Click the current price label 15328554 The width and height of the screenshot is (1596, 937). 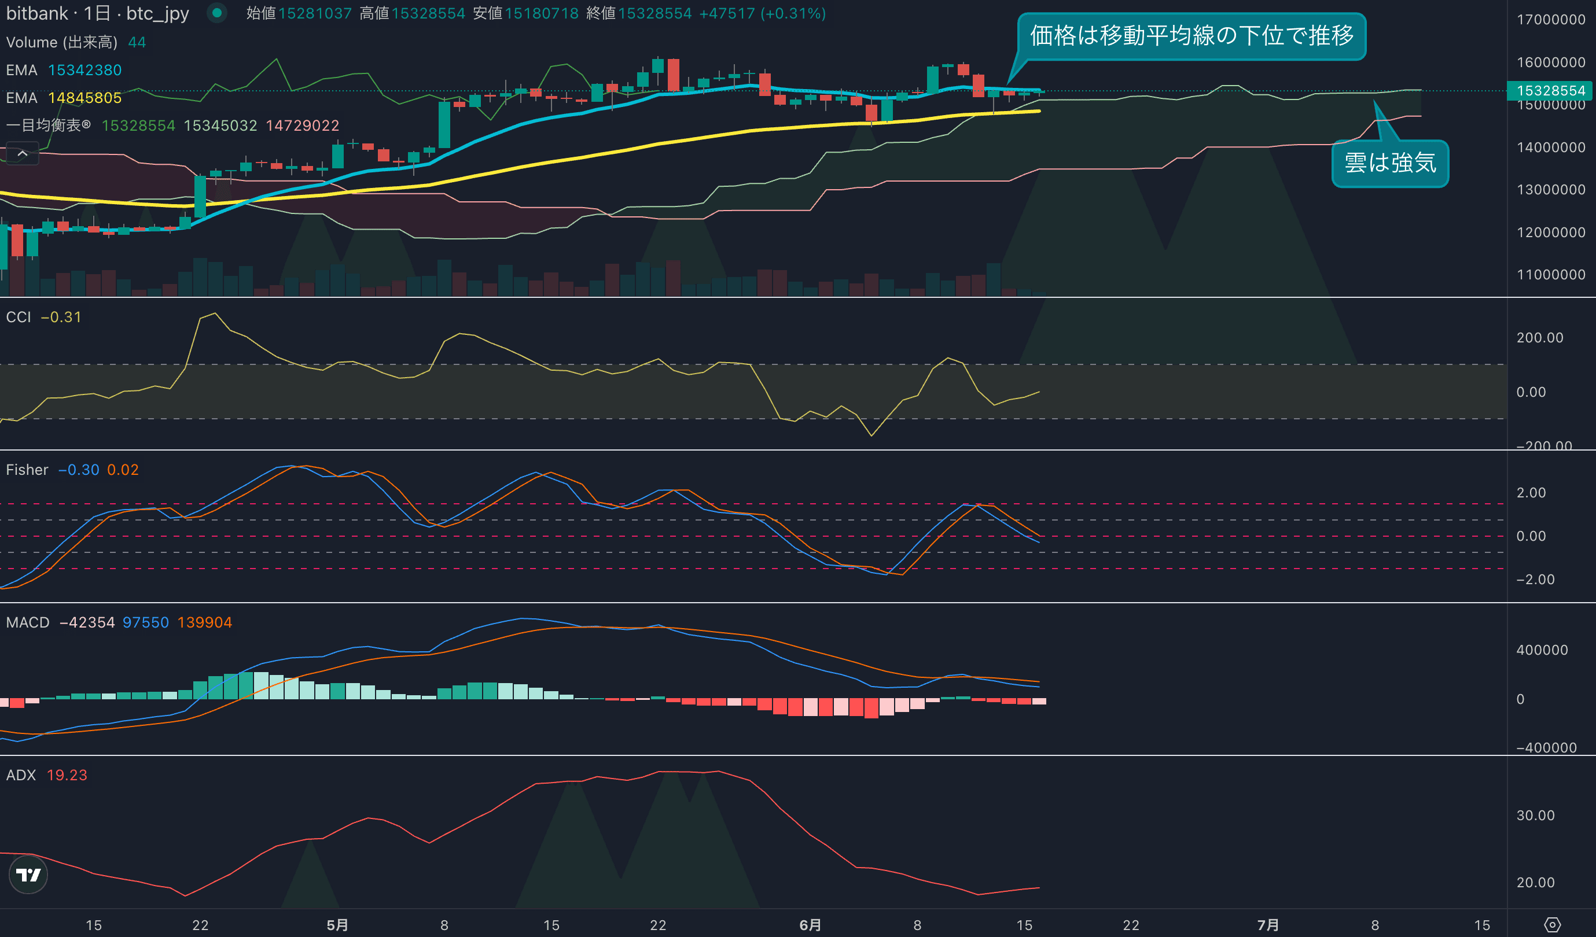[1550, 91]
